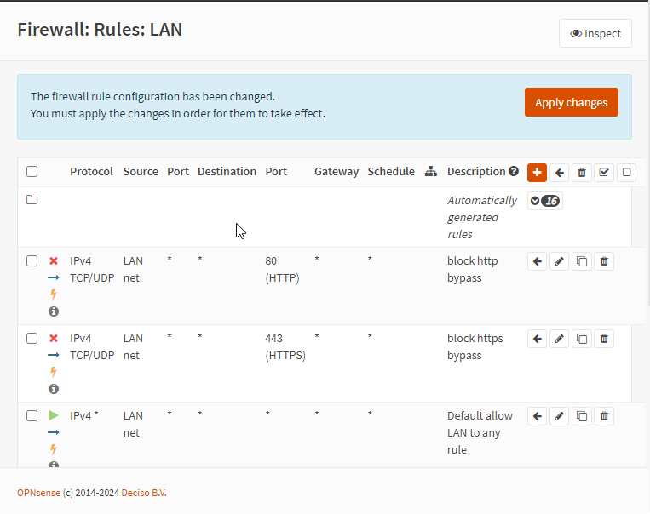Toggle the select-all rules checkbox in header
The height and width of the screenshot is (514, 650).
click(32, 172)
